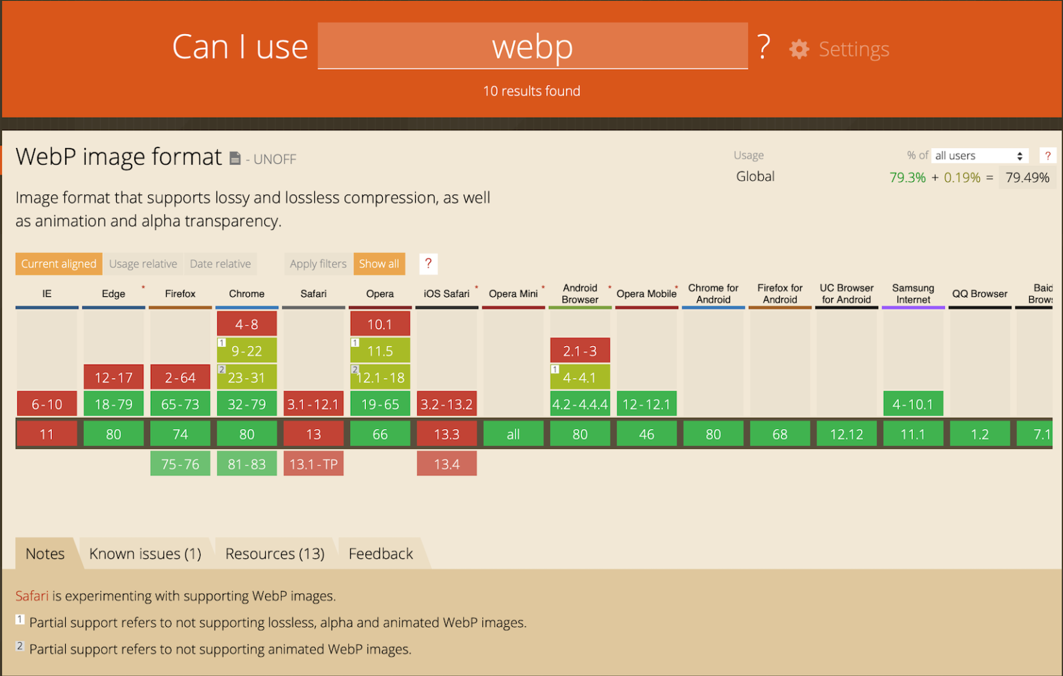Image resolution: width=1063 pixels, height=676 pixels.
Task: Show all browser versions
Action: tap(379, 264)
